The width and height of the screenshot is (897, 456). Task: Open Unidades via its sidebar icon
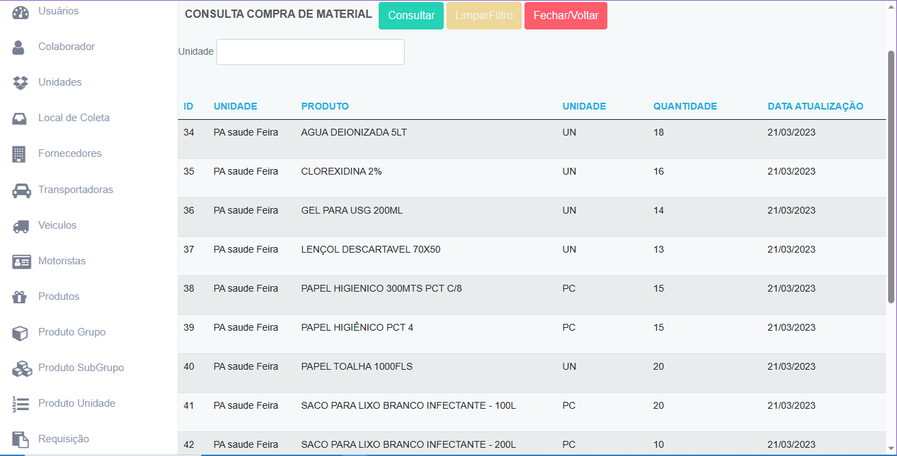tap(21, 82)
